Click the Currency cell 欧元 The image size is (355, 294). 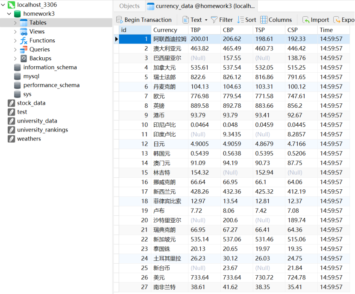click(170, 96)
